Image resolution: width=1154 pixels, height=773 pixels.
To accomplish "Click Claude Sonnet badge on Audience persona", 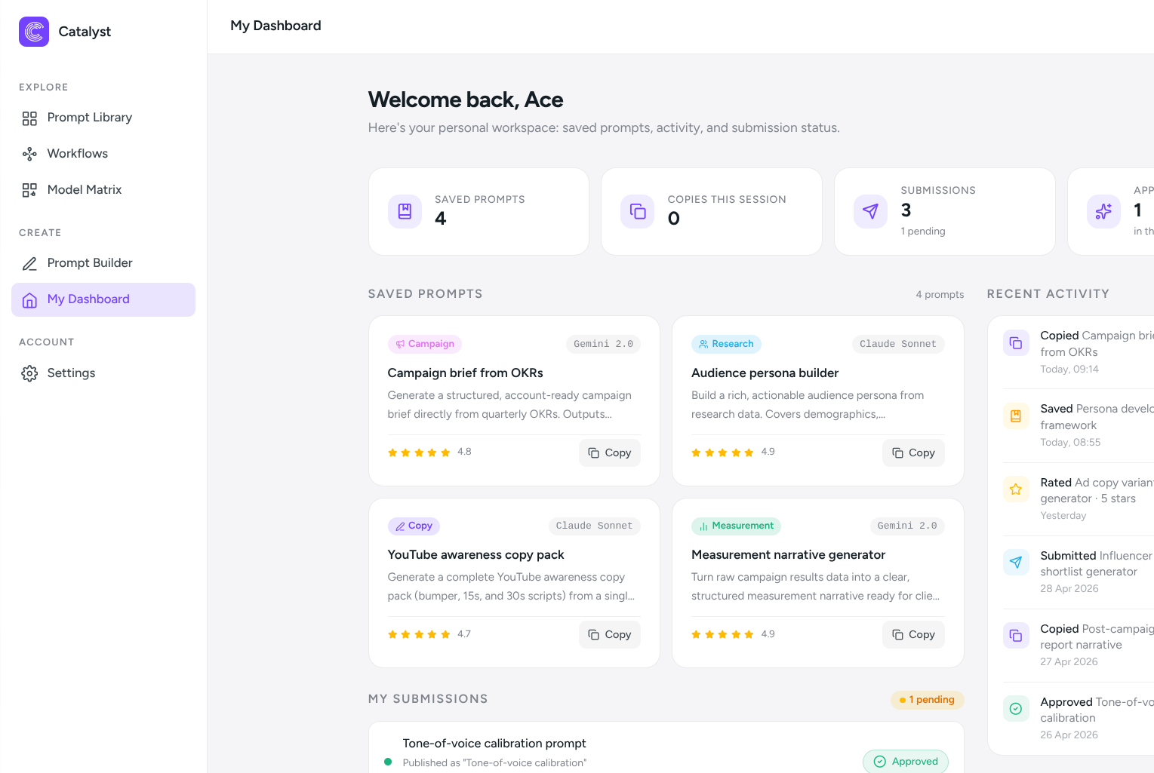I will 898,344.
